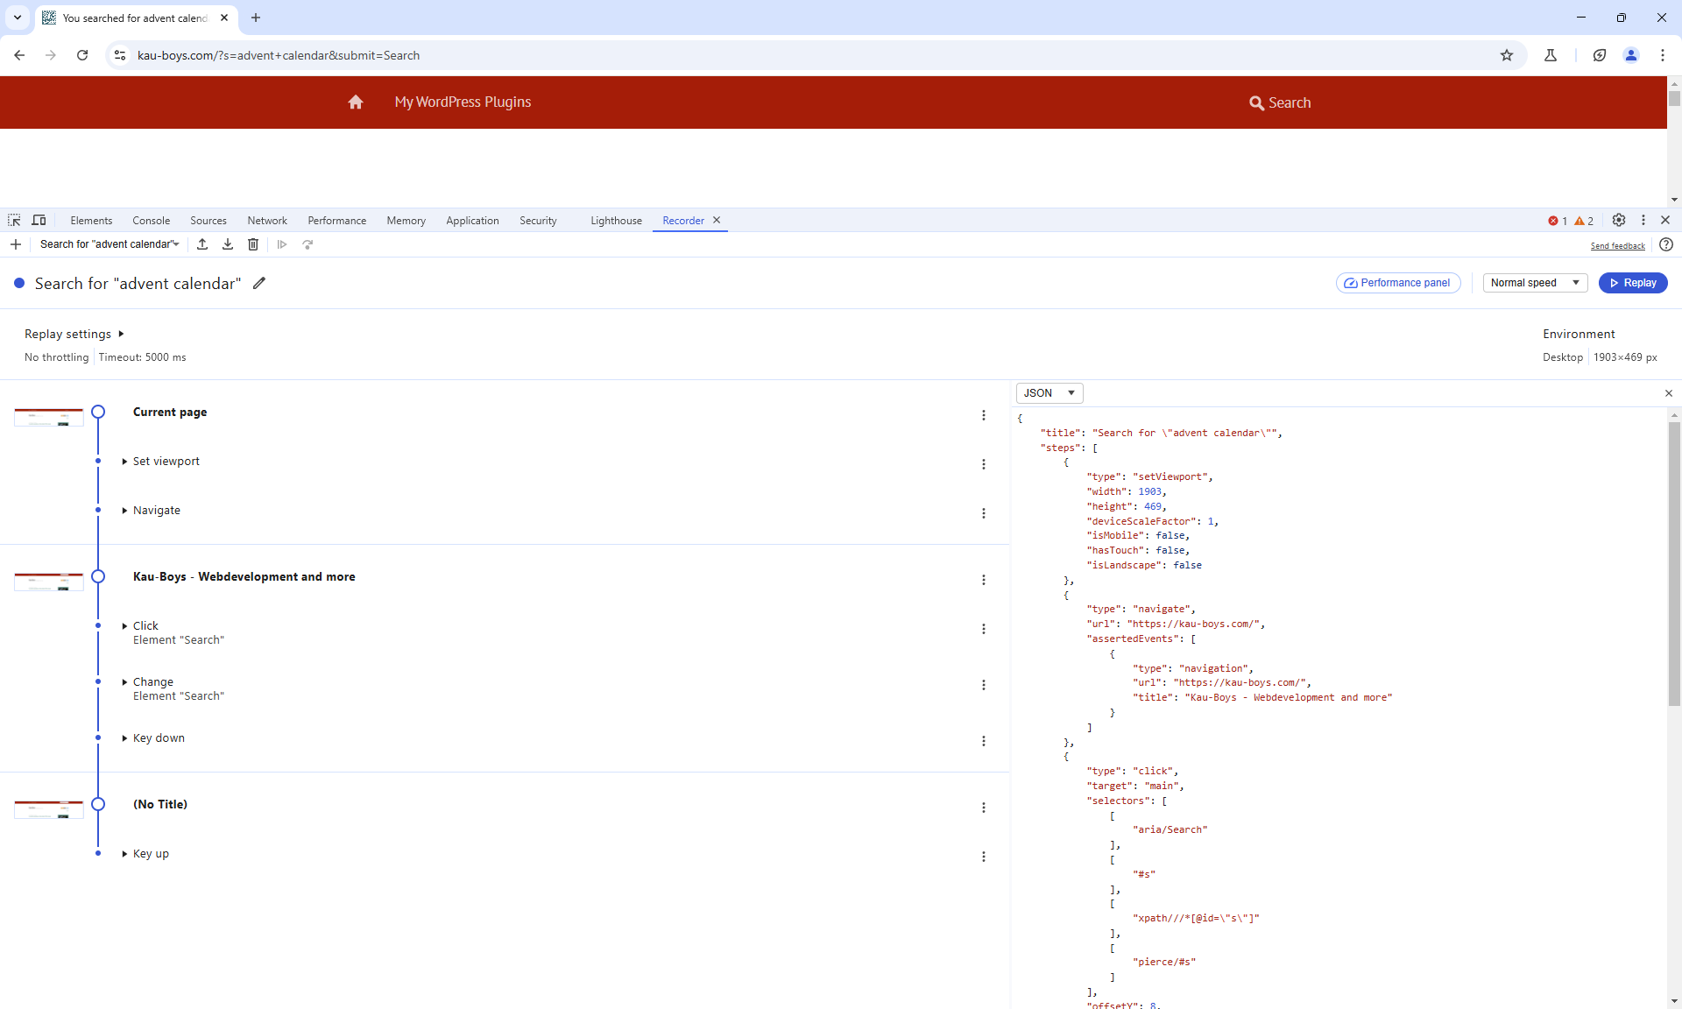Click the import recording upload icon
Screen dimensions: 1682x1009
pyautogui.click(x=202, y=244)
